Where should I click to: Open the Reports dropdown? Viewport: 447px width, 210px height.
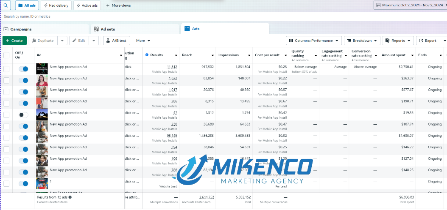pos(398,41)
